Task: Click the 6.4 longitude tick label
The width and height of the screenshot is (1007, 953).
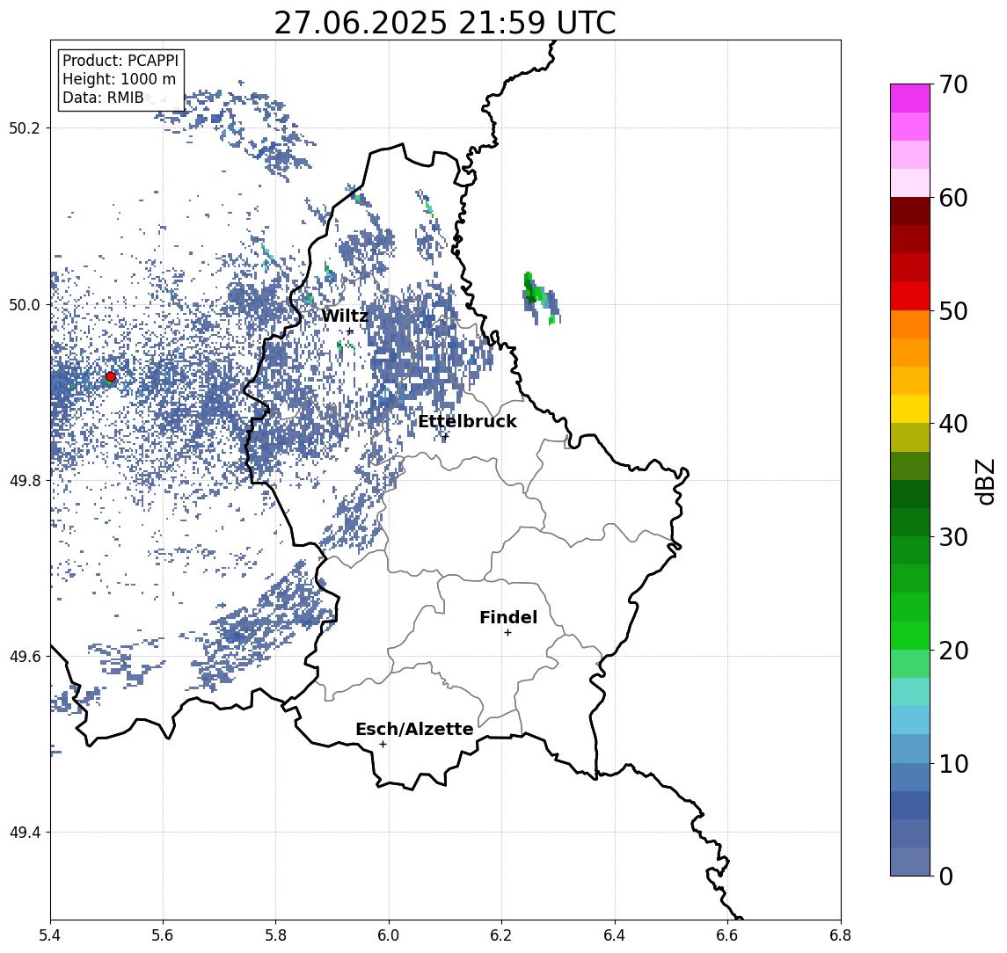Action: pyautogui.click(x=615, y=935)
